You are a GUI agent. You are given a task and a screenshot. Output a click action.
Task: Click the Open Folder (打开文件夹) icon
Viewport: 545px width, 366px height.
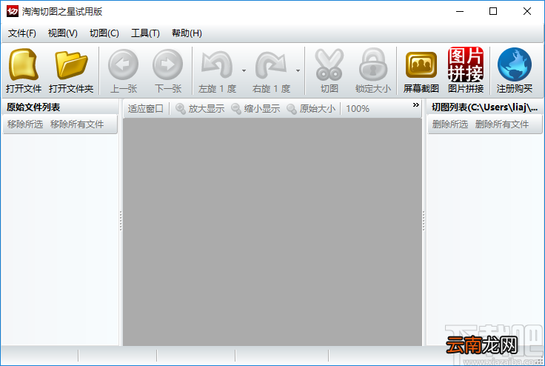[x=71, y=70]
